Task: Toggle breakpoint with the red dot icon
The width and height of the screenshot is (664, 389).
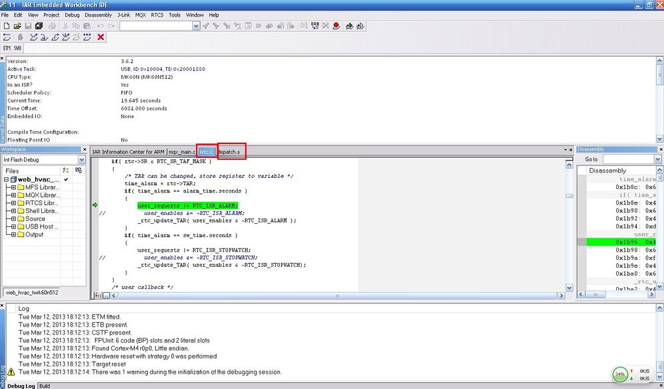Action: [x=336, y=26]
